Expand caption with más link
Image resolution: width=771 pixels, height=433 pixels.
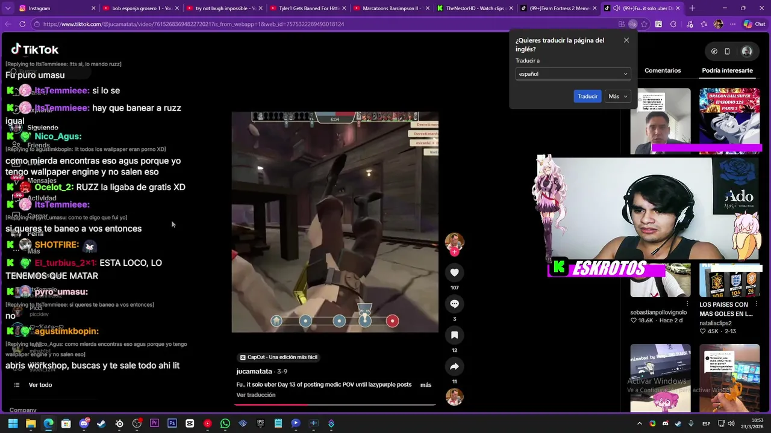point(426,385)
